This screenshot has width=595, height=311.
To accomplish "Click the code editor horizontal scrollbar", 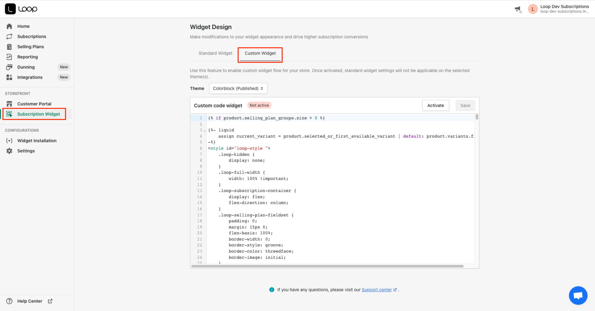I will click(x=327, y=266).
